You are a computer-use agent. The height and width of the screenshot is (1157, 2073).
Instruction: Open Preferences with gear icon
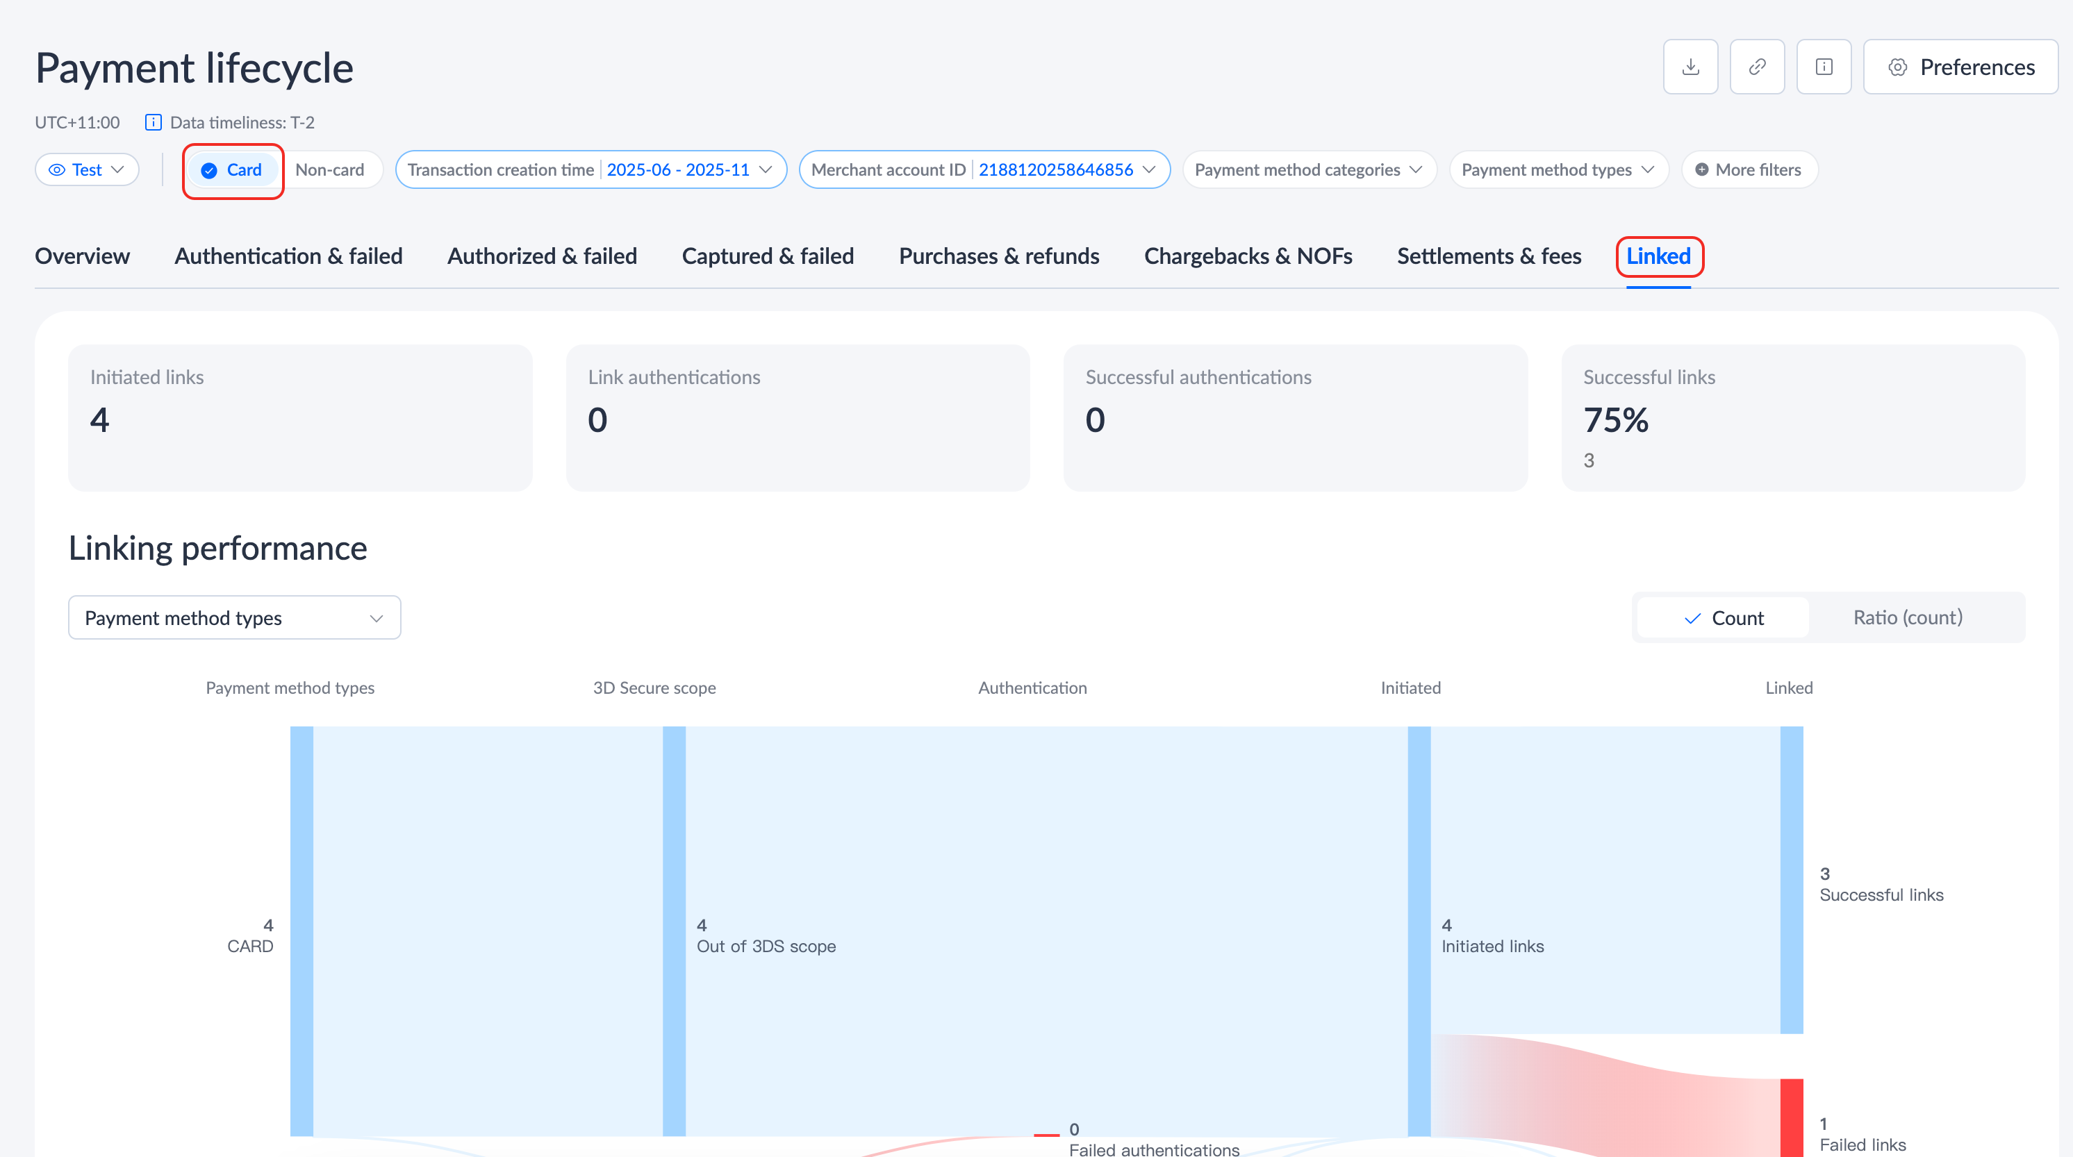1960,67
